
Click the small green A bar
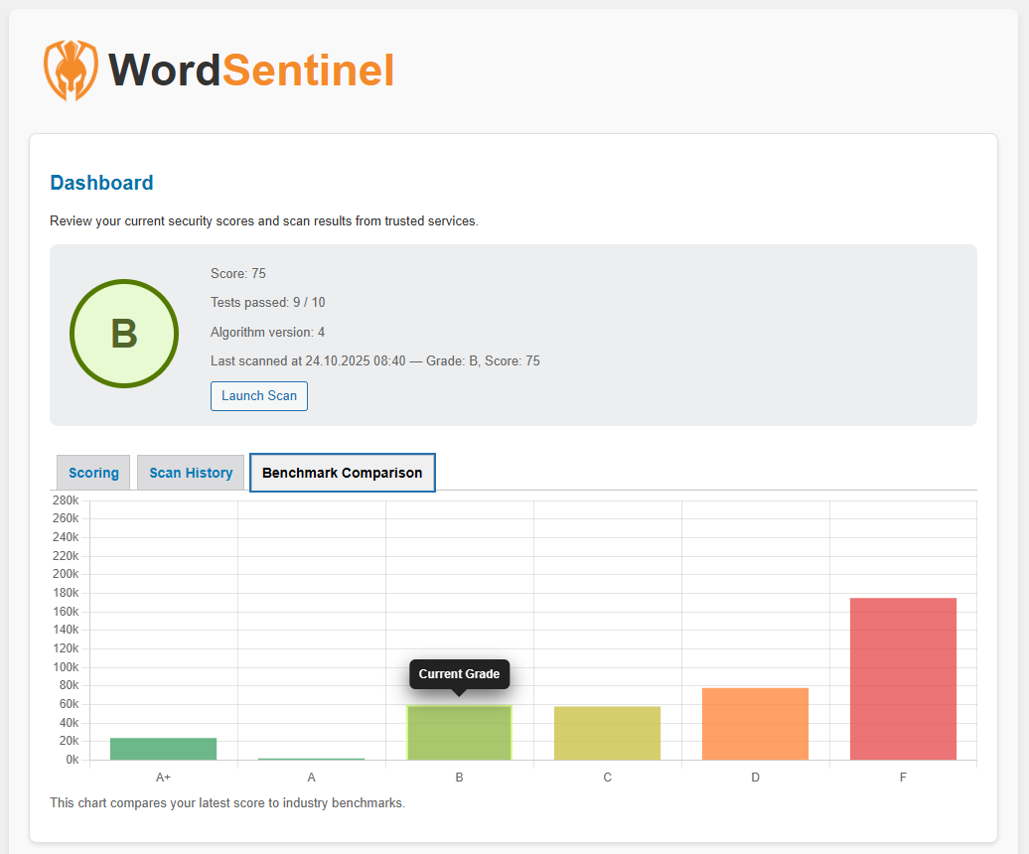tap(311, 758)
